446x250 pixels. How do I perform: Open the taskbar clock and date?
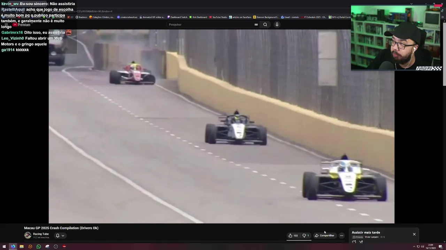pyautogui.click(x=431, y=247)
